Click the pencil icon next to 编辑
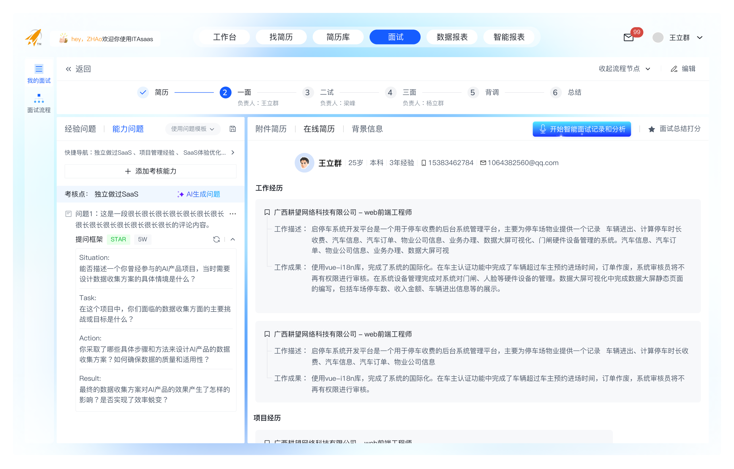 [x=674, y=69]
